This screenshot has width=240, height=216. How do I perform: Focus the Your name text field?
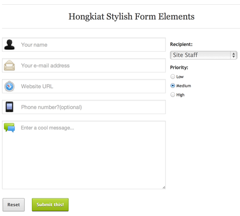pos(84,45)
